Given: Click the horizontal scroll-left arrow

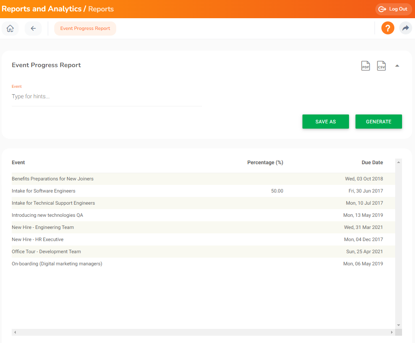Looking at the screenshot, I should (x=15, y=332).
